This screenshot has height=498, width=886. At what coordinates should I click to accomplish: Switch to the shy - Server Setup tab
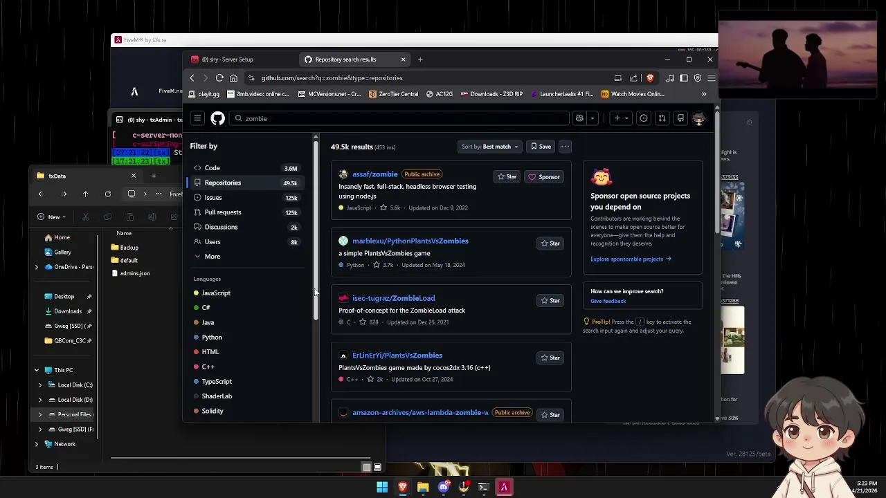tap(239, 59)
